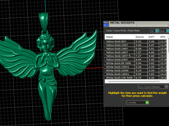Click the 3.82 DWT value

click(x=151, y=63)
